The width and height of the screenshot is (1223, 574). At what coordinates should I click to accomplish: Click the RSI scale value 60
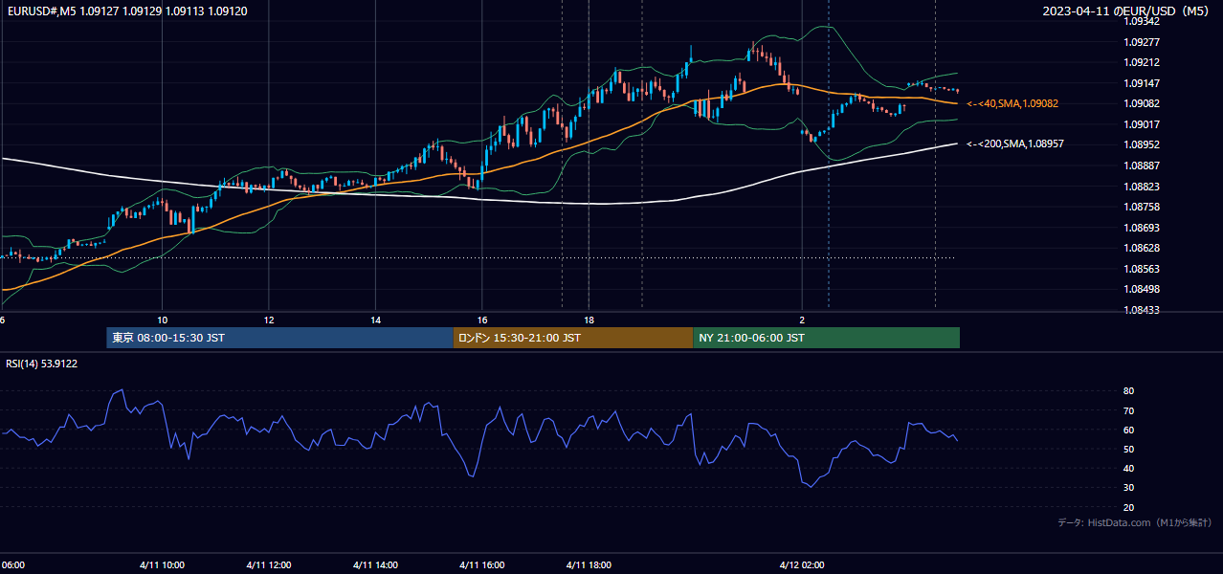click(x=1128, y=430)
